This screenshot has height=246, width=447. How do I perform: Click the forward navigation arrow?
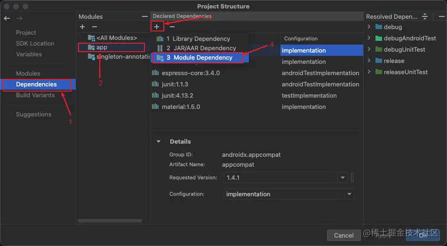click(x=19, y=18)
